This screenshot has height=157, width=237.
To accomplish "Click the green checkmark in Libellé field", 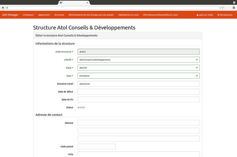I will (197, 60).
